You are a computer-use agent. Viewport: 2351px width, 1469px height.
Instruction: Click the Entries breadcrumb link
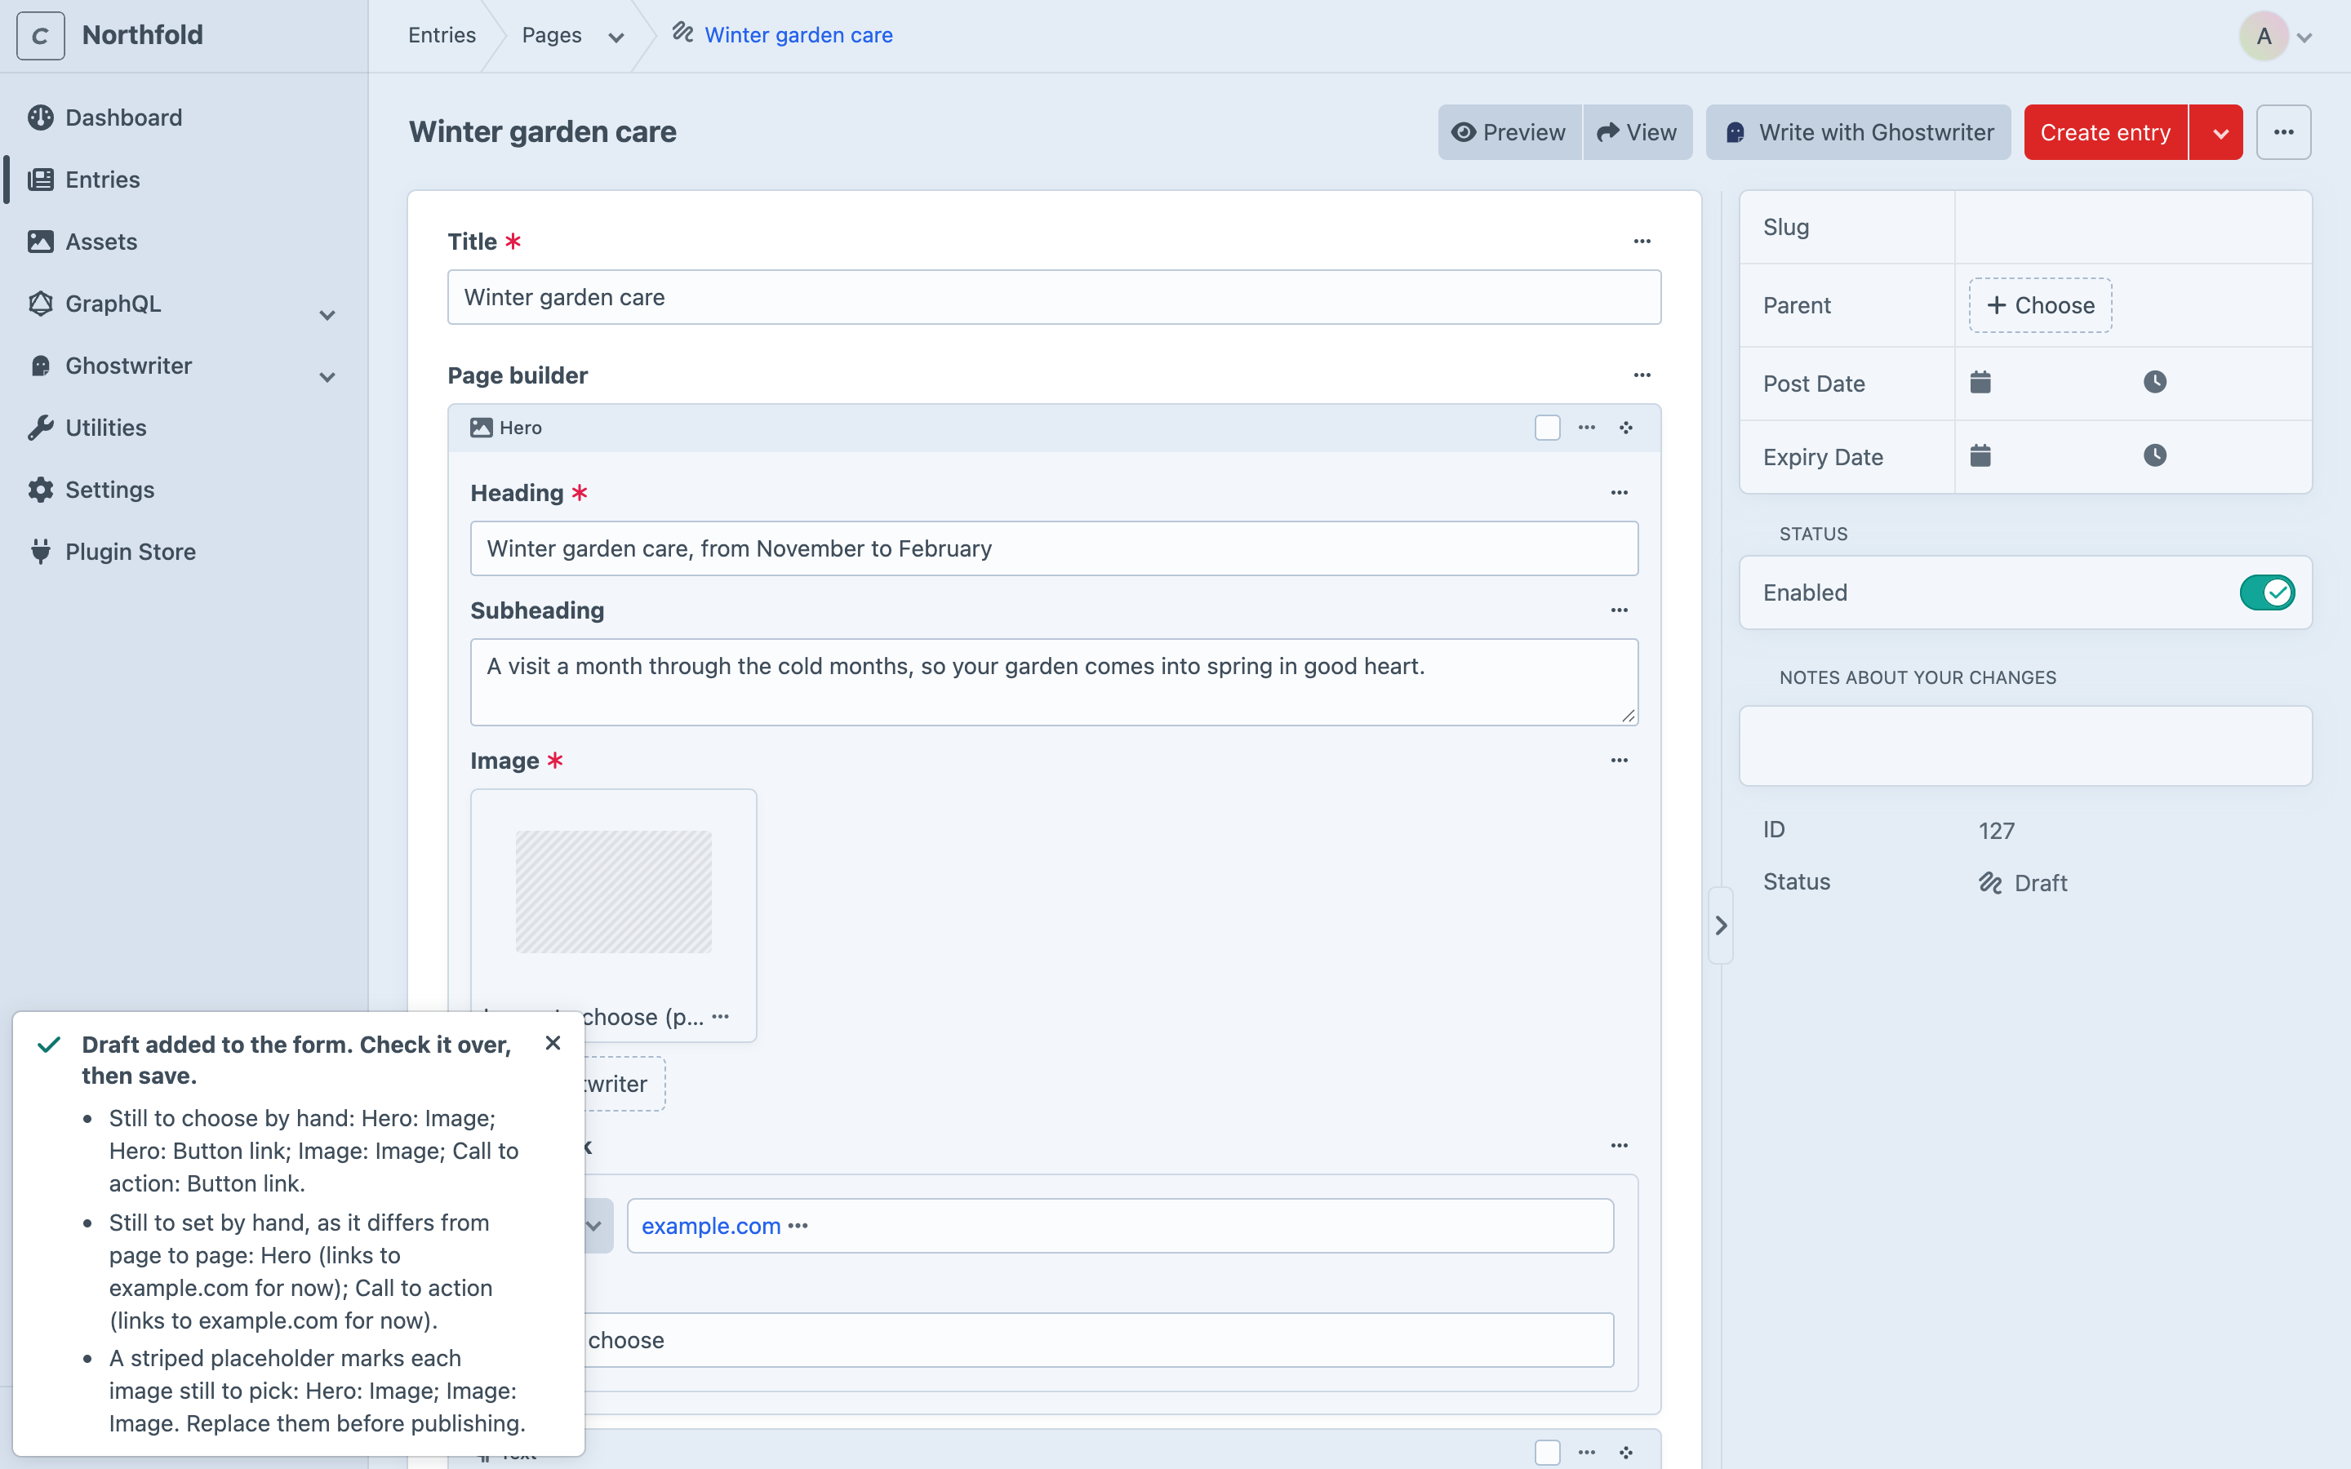coord(442,35)
